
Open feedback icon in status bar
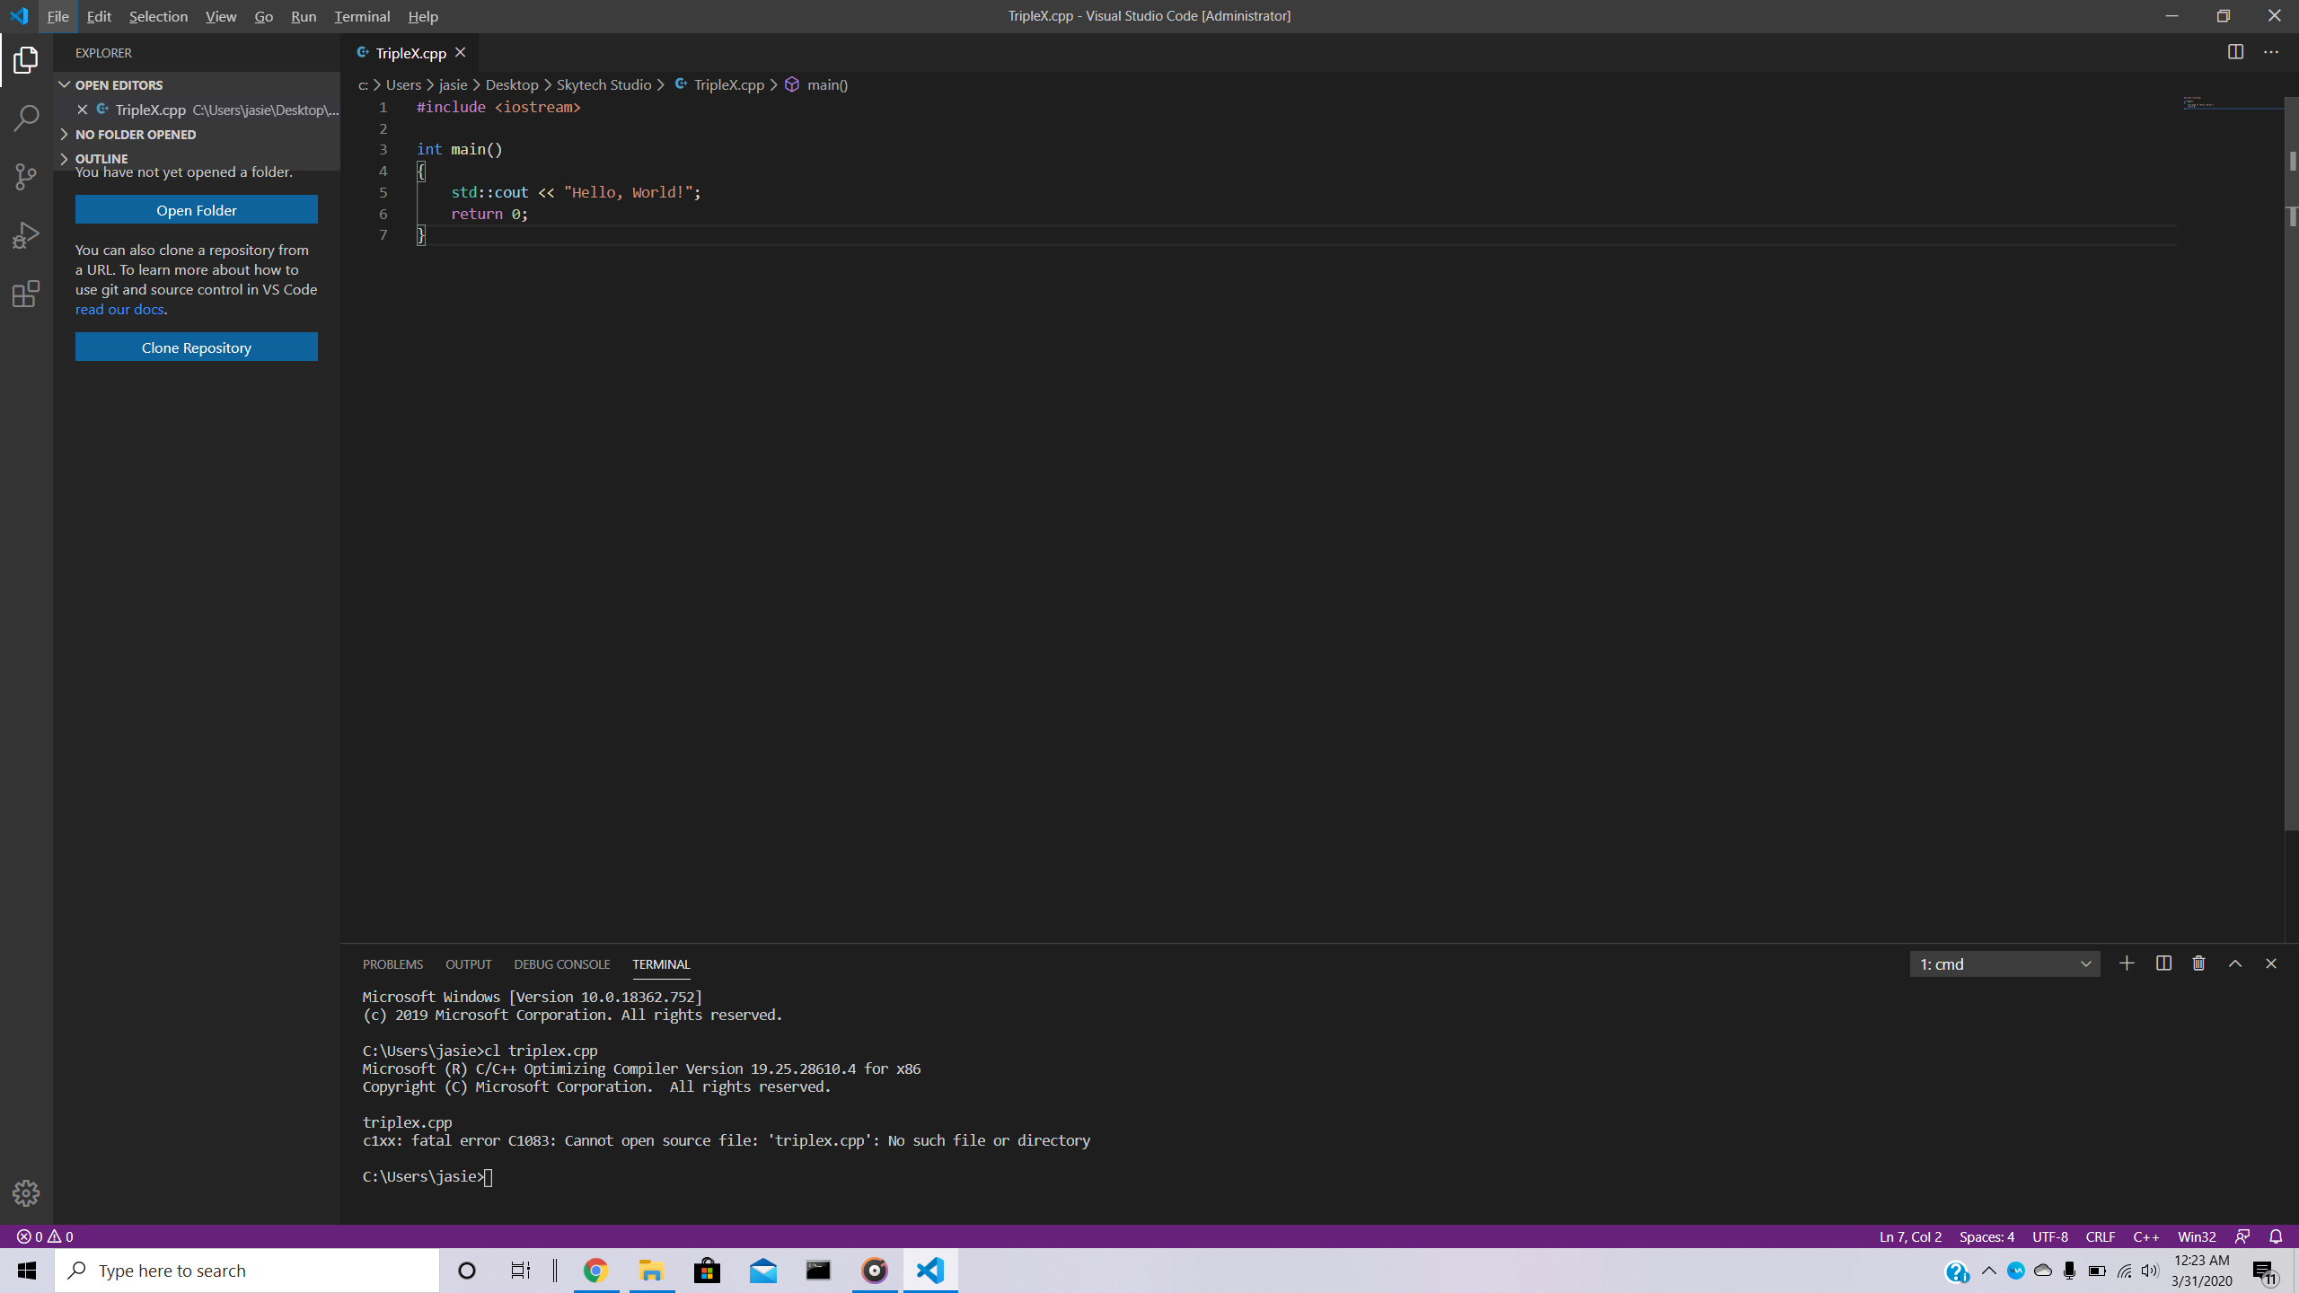2242,1236
